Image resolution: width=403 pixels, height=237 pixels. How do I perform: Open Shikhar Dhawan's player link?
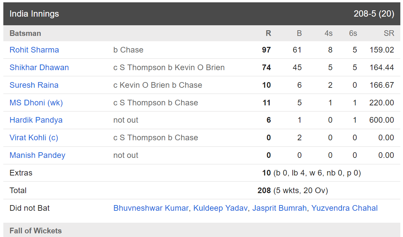click(39, 67)
